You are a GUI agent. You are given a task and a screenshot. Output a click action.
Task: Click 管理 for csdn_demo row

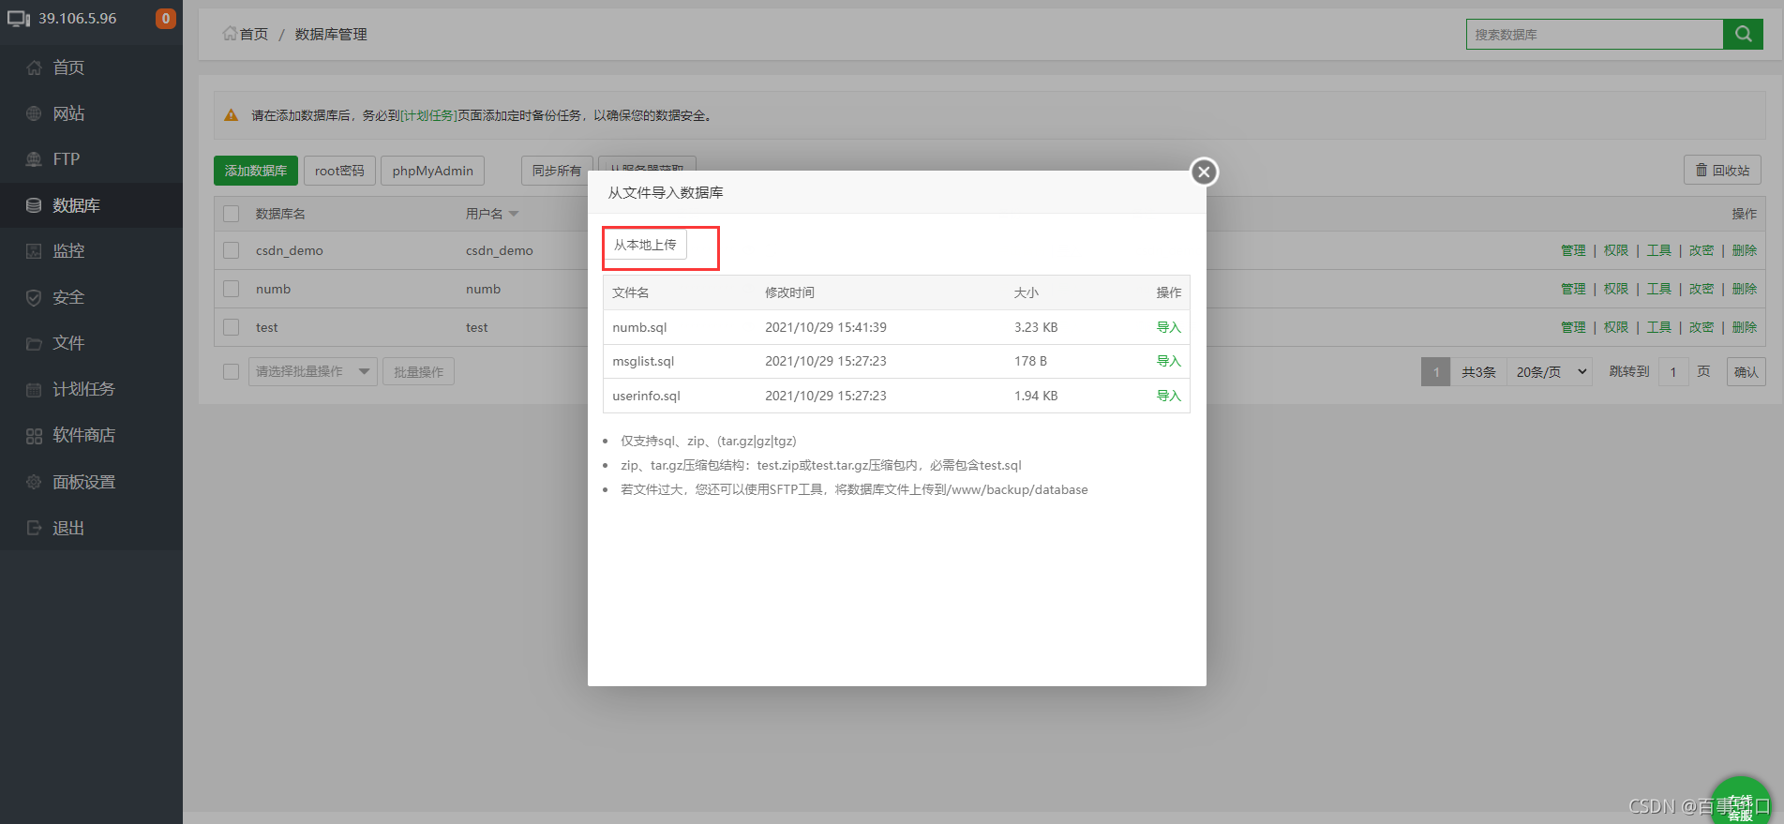pos(1573,250)
